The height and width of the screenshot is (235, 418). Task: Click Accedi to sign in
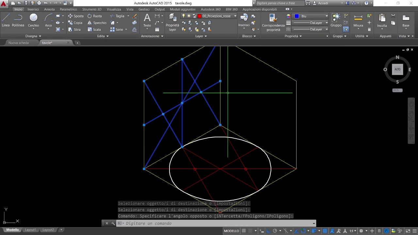(x=323, y=3)
